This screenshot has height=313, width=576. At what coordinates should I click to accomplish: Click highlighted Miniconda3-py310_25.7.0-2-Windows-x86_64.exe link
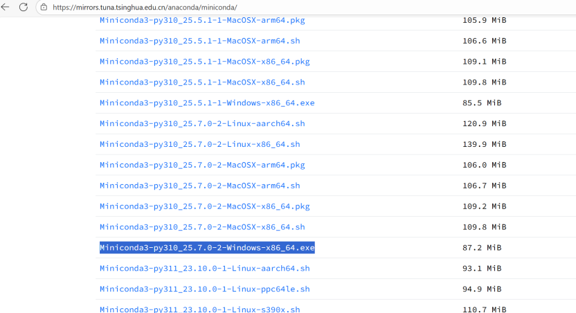tap(207, 248)
